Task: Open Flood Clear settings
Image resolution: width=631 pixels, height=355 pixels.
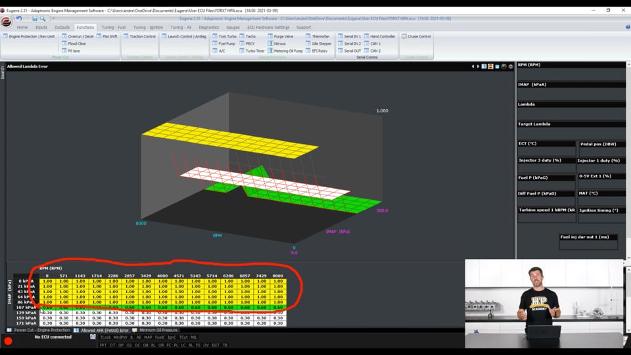Action: 74,43
